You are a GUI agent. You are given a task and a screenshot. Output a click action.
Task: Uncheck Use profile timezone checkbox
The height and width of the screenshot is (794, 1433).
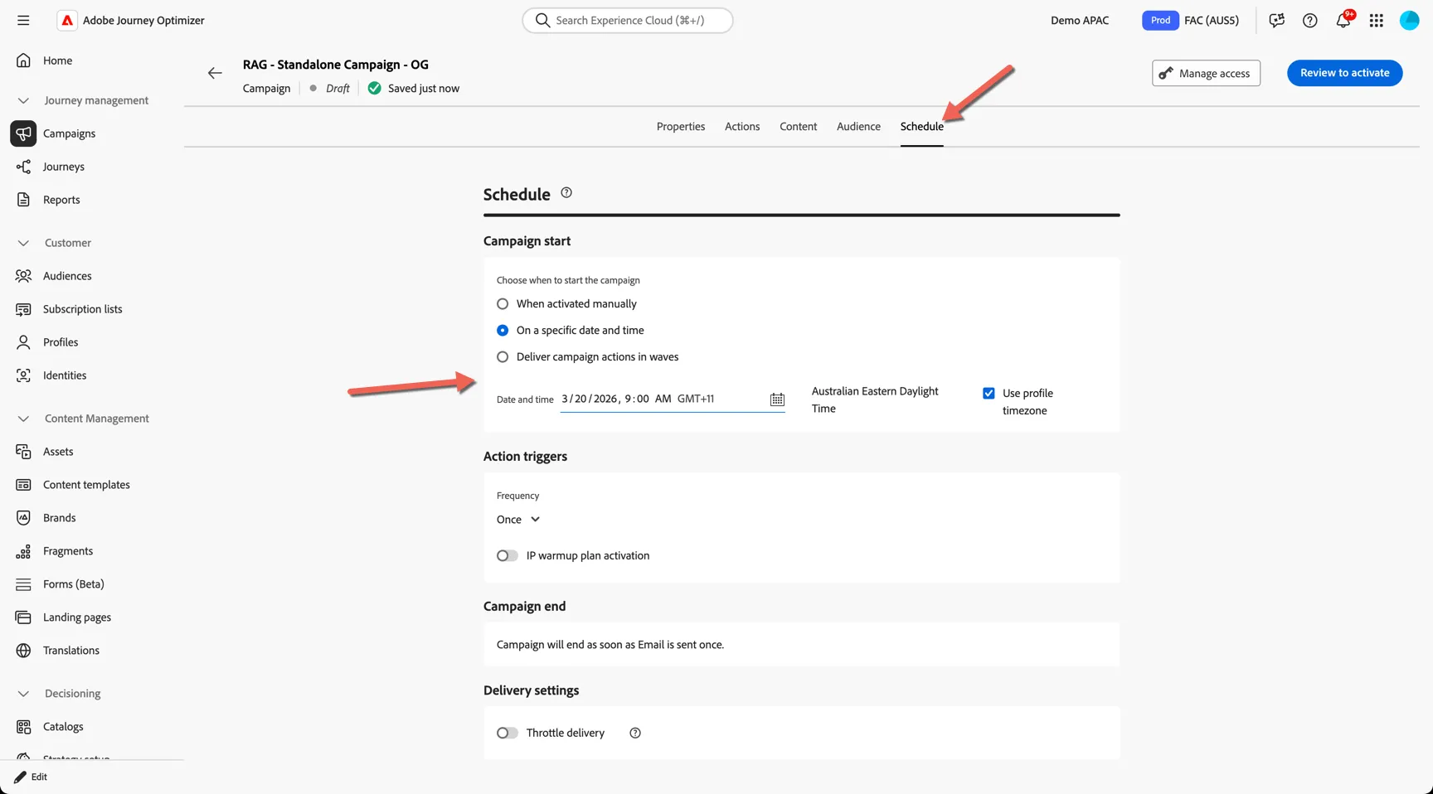(989, 394)
